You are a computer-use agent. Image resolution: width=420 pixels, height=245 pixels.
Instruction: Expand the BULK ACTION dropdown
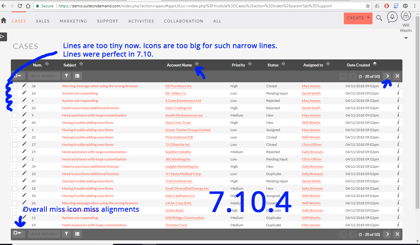click(44, 76)
